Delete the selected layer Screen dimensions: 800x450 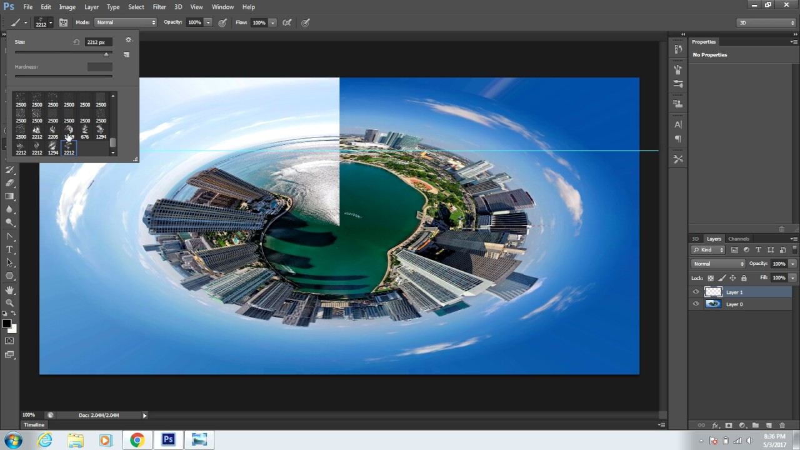782,426
